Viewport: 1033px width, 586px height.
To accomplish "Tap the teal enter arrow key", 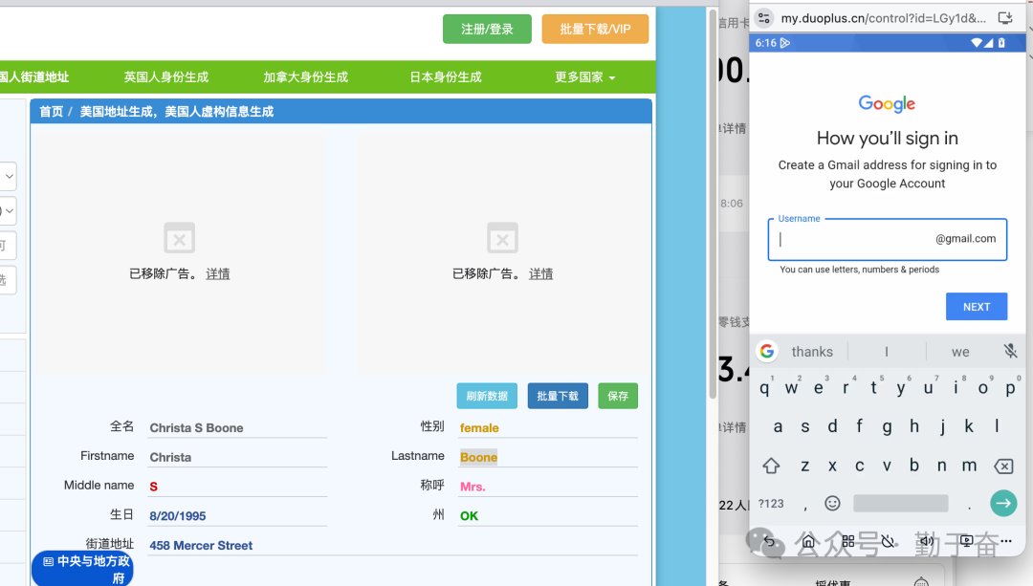I will (1003, 504).
